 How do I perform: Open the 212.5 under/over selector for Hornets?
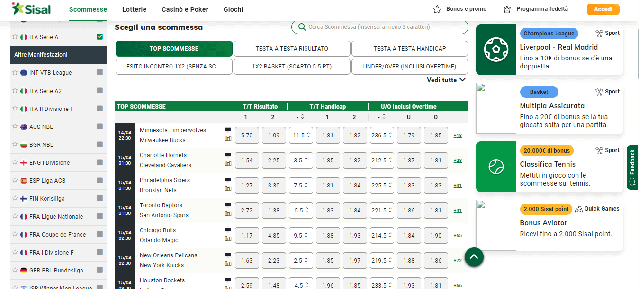(382, 160)
